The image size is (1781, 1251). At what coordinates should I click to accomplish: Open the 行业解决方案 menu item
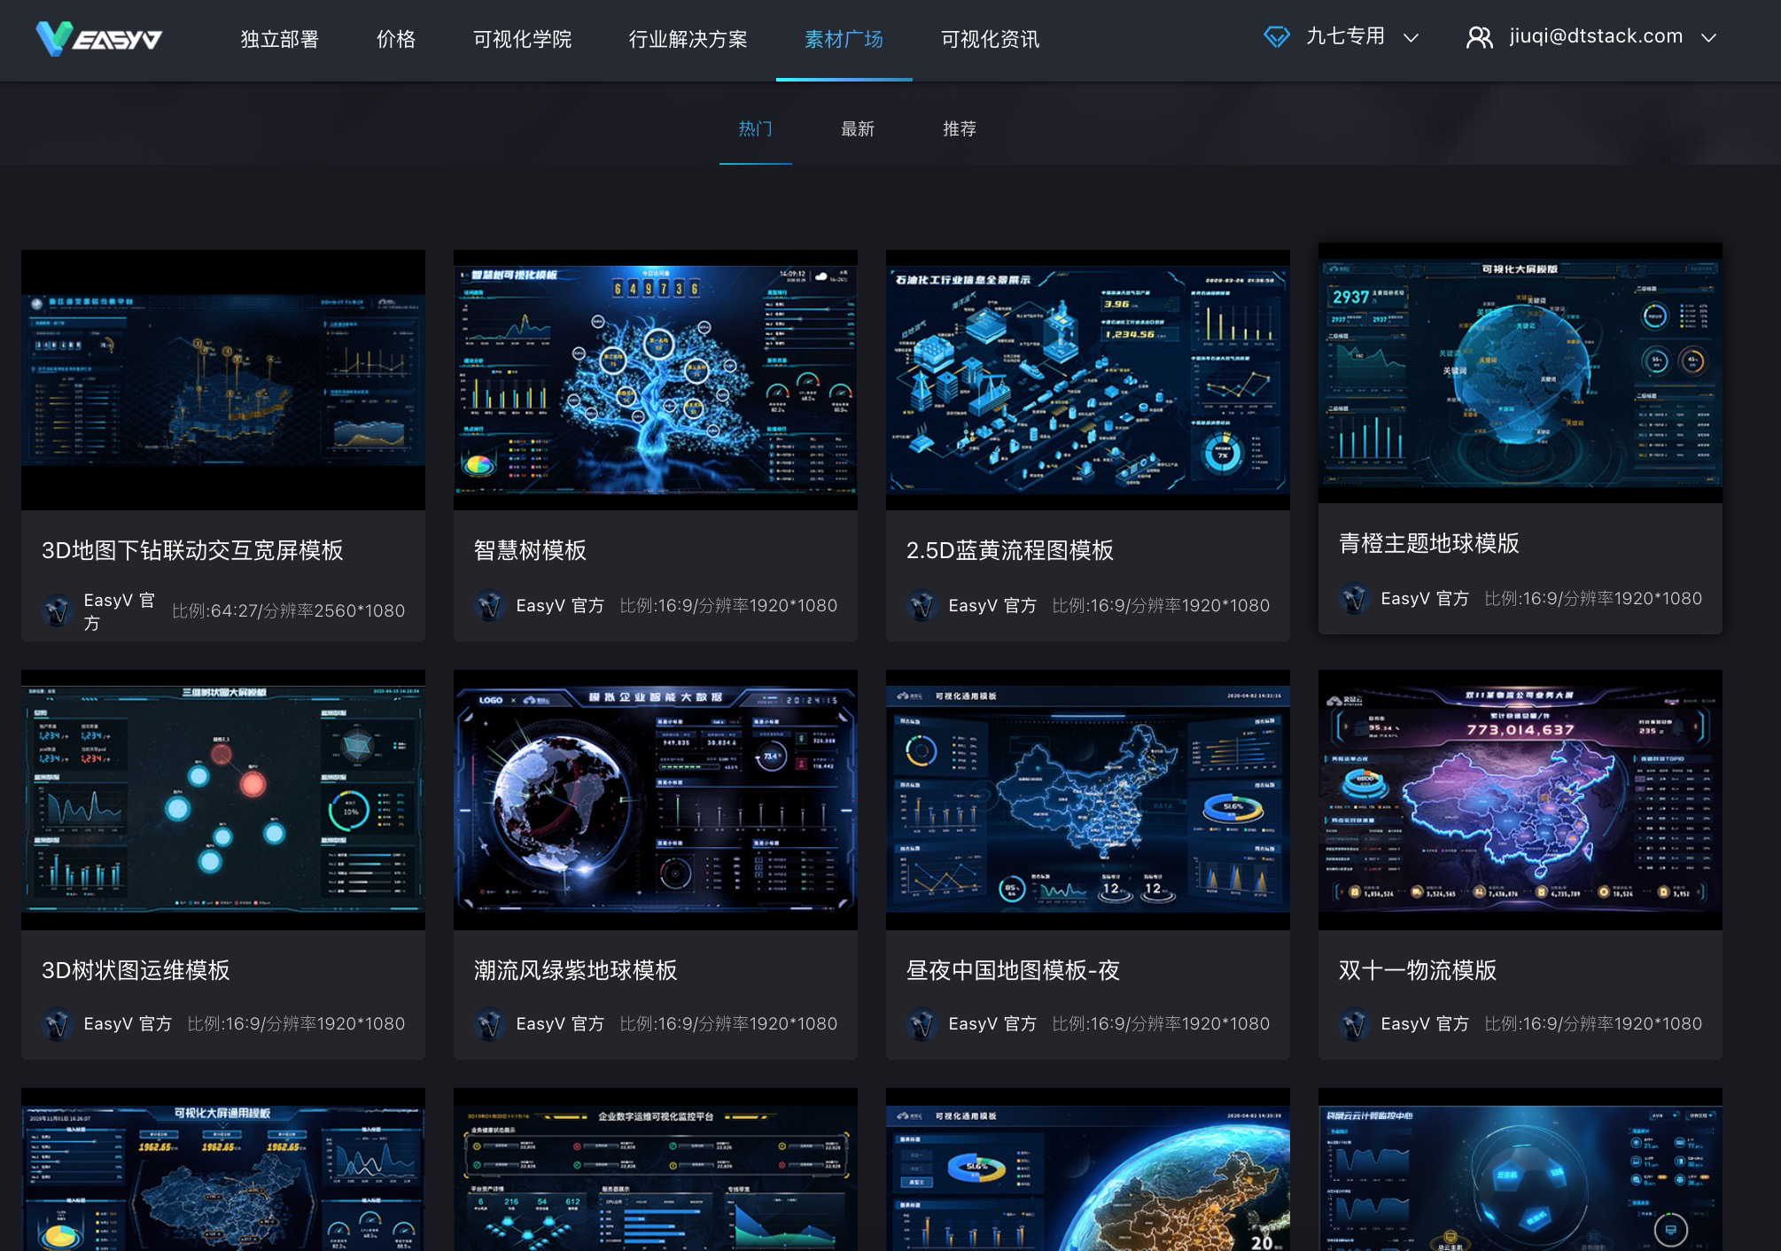(688, 39)
